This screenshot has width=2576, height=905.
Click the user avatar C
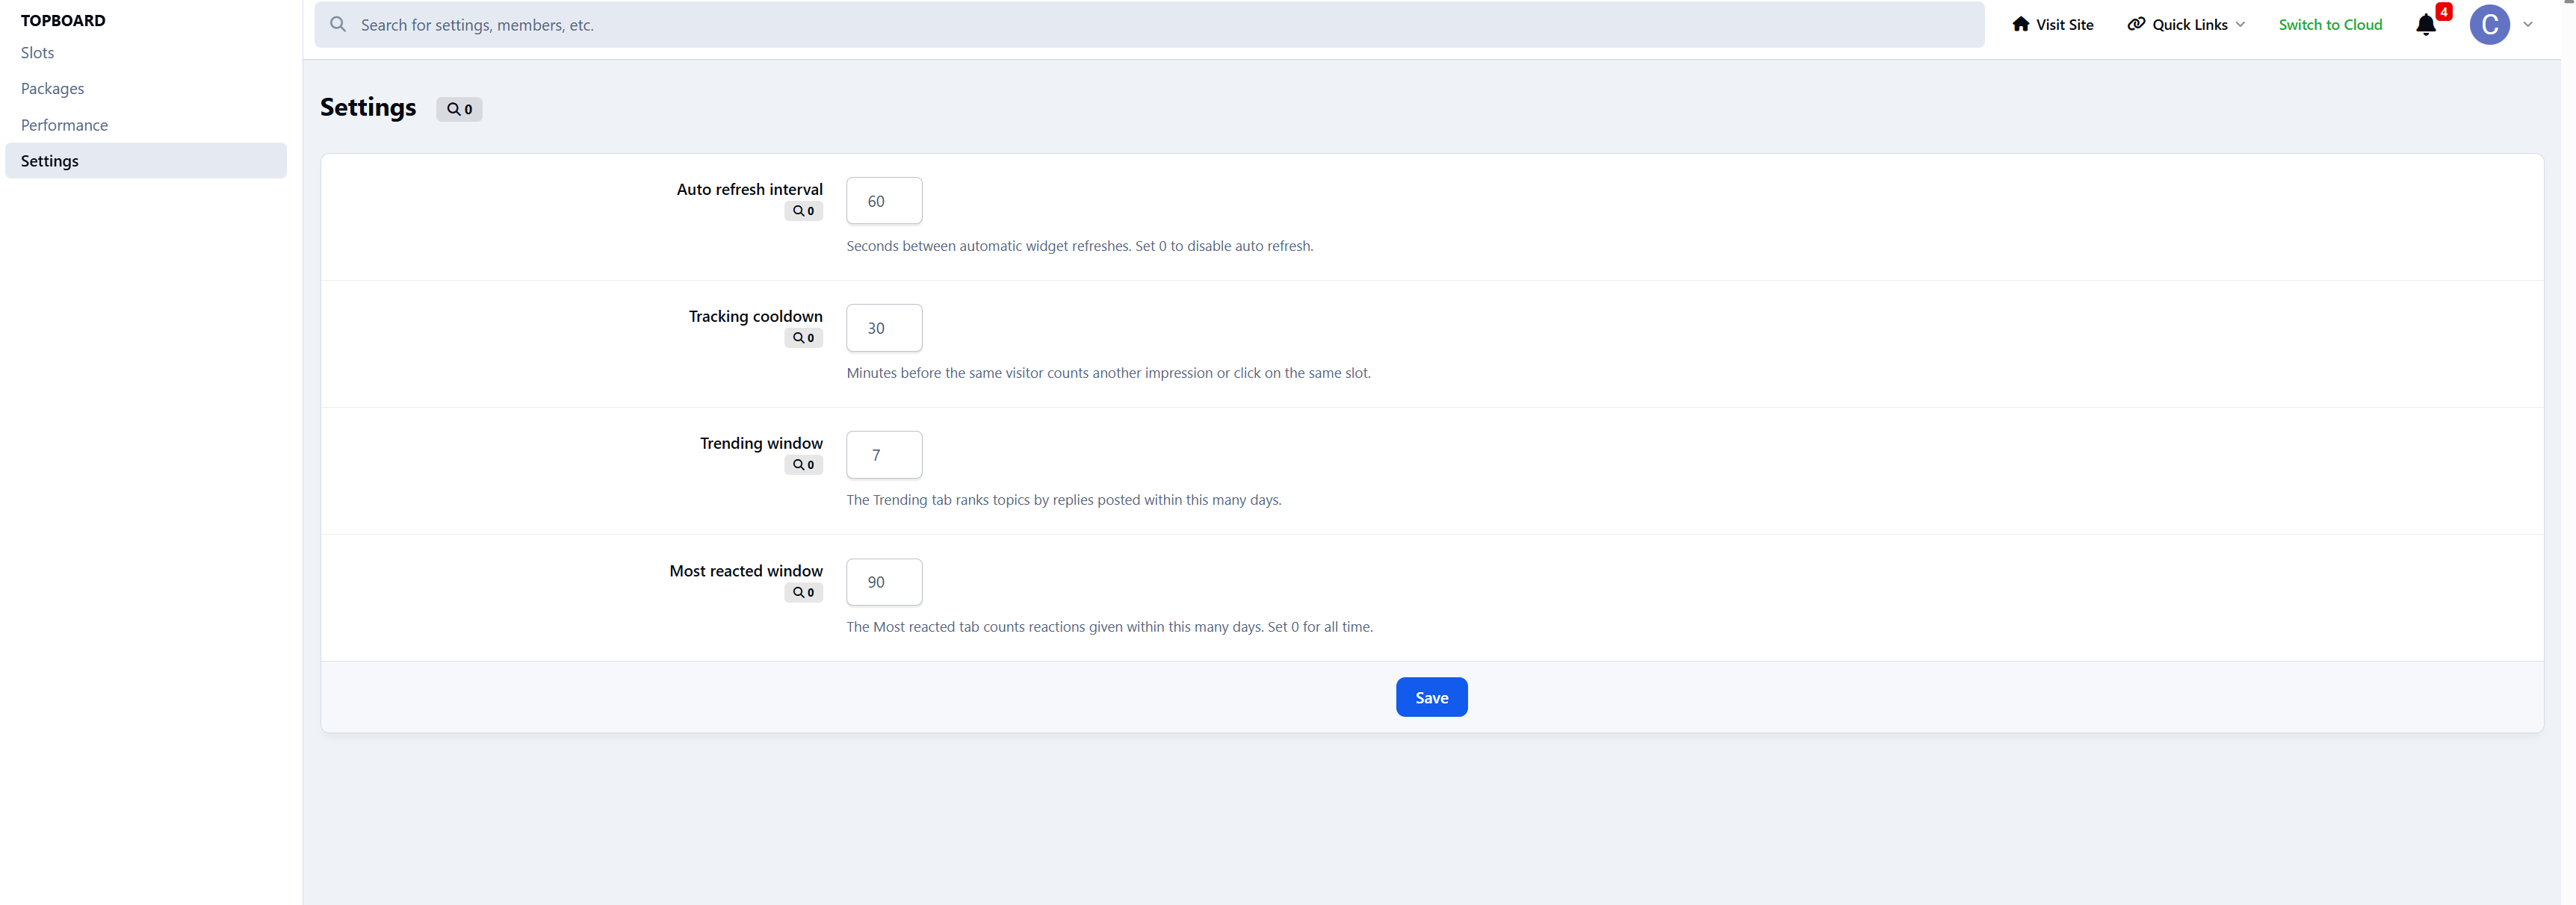tap(2490, 25)
